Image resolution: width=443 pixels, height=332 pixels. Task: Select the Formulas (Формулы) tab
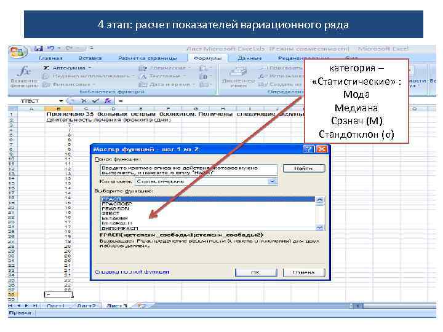[x=207, y=58]
